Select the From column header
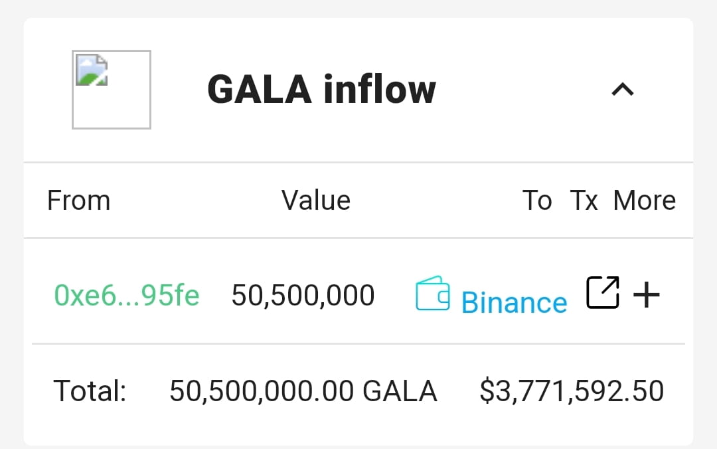 [78, 200]
